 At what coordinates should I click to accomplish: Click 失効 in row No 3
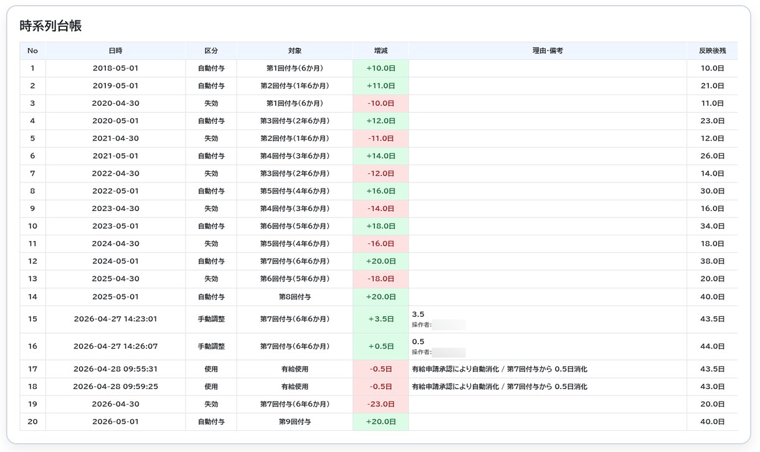pos(211,103)
